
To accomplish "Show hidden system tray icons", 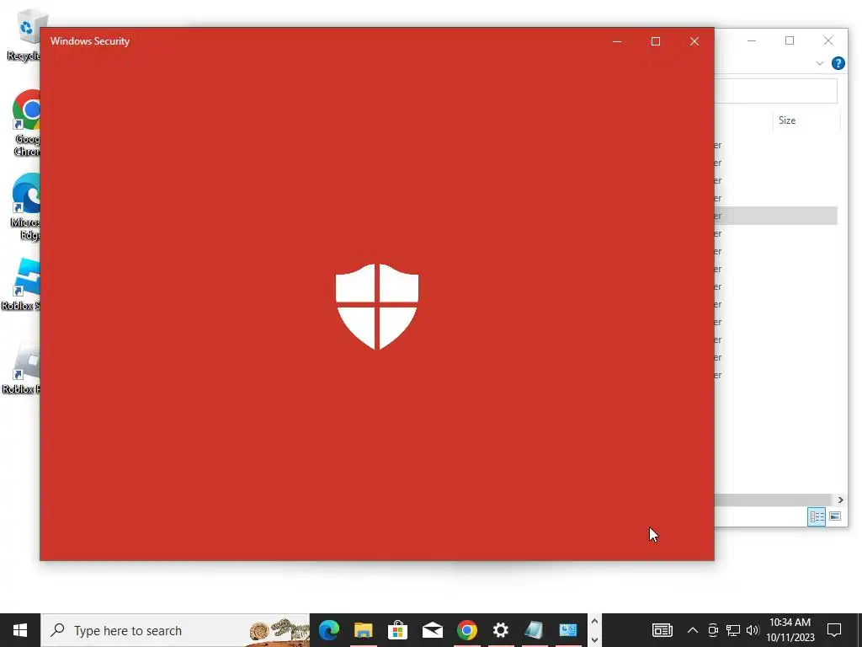I will (693, 630).
